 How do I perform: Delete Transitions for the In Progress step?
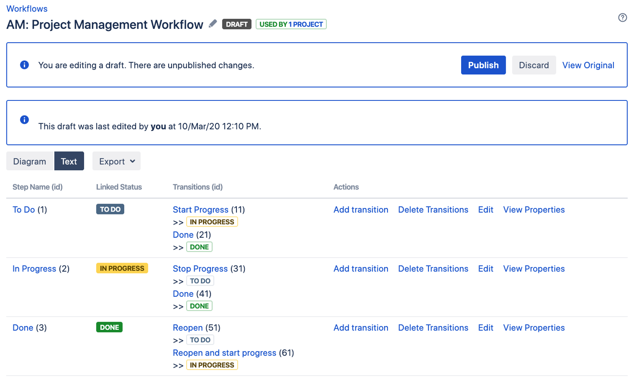(433, 269)
